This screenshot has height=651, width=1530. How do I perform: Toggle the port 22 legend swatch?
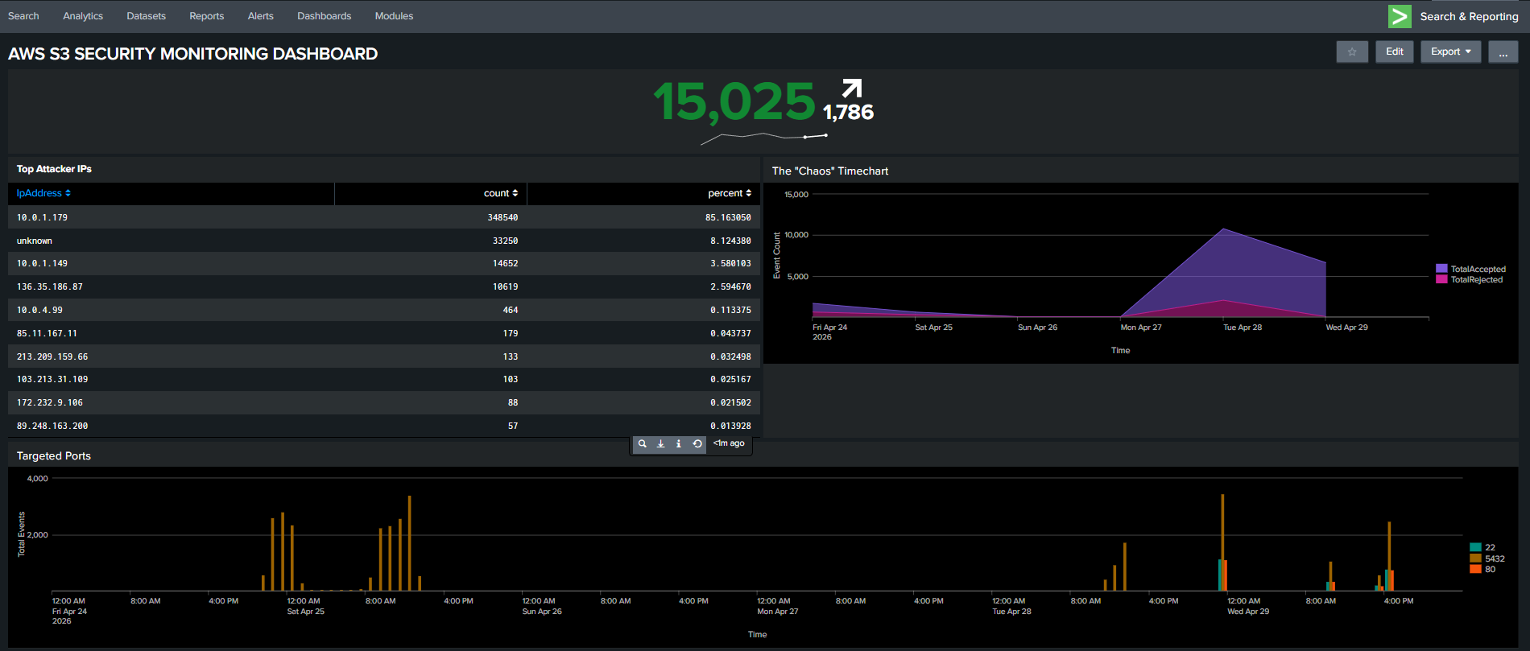pyautogui.click(x=1475, y=547)
